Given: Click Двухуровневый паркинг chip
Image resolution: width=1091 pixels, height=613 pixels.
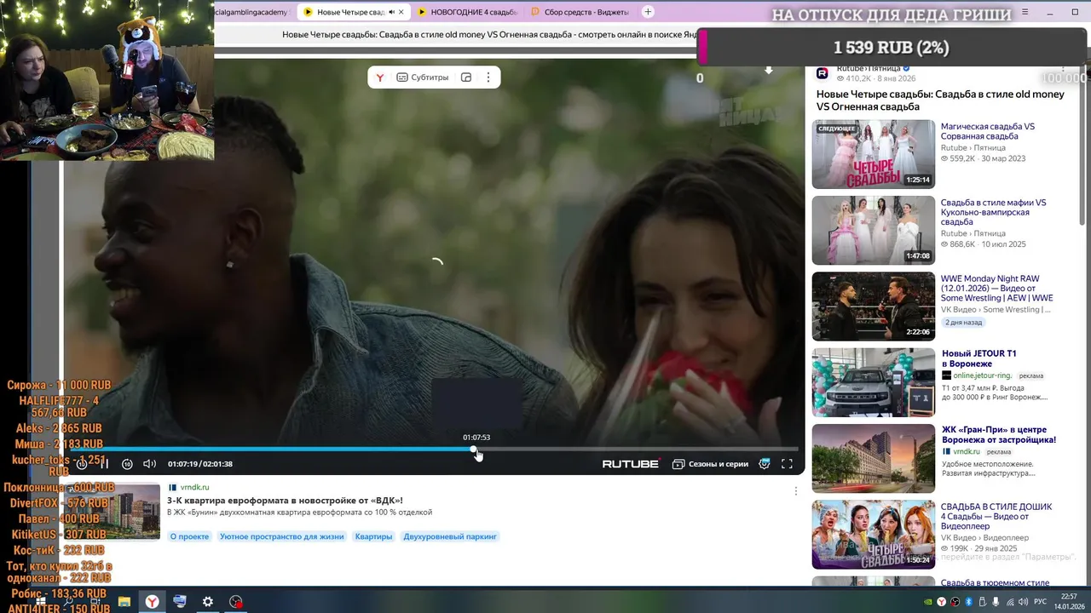Looking at the screenshot, I should coord(450,536).
